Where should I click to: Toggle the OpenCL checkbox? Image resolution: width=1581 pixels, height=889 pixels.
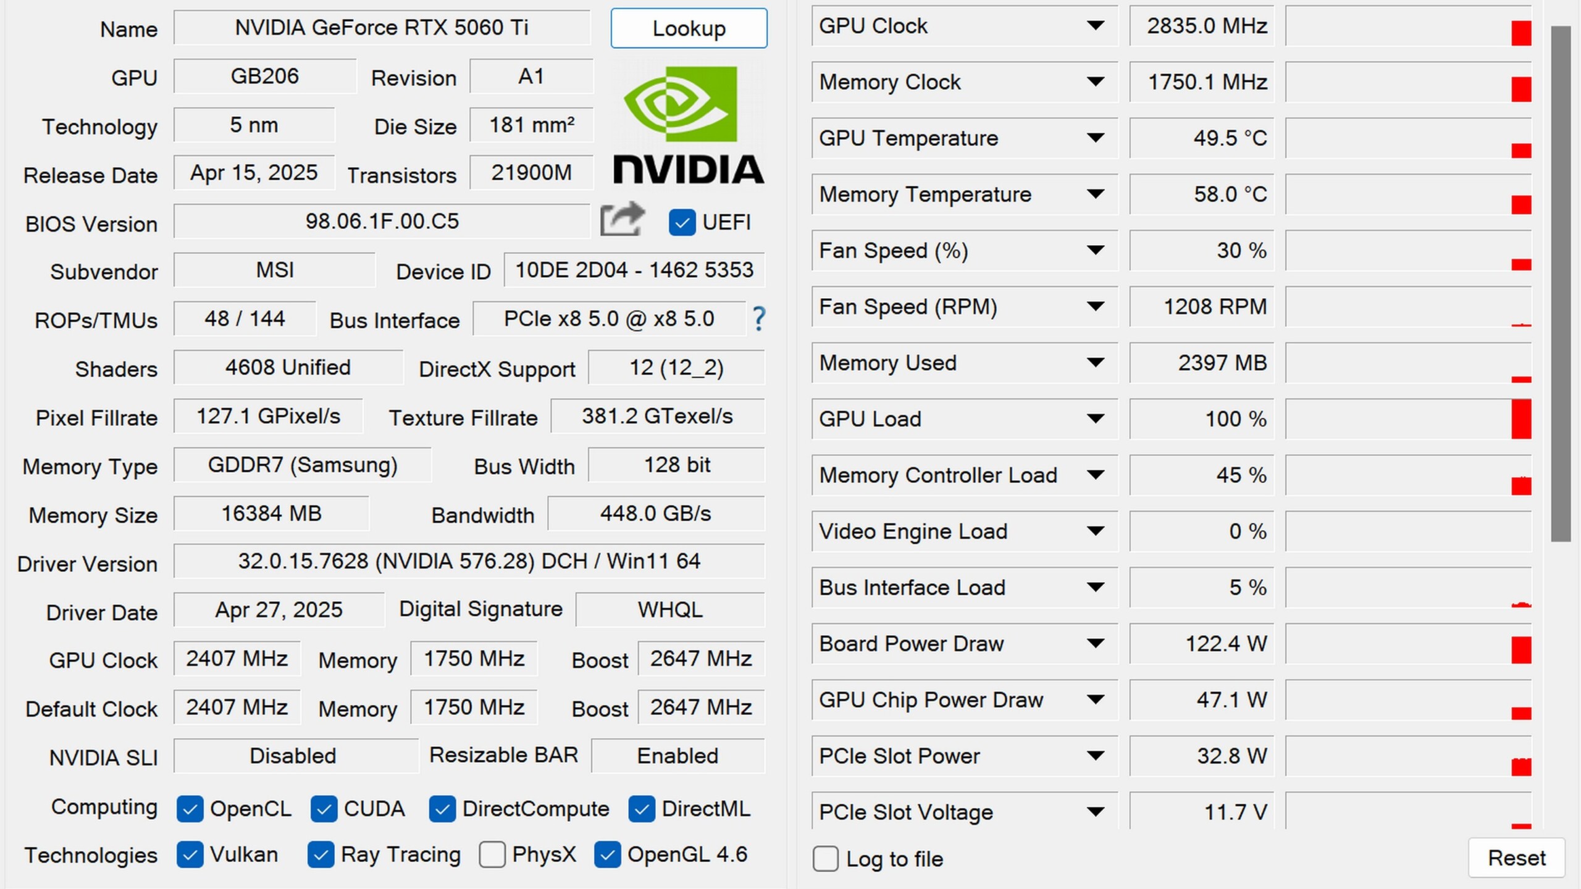(x=190, y=809)
